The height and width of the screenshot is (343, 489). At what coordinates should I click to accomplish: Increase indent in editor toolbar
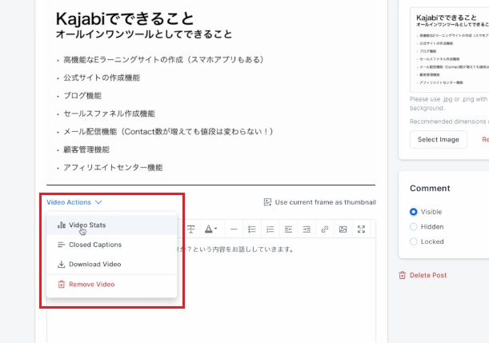click(x=307, y=229)
